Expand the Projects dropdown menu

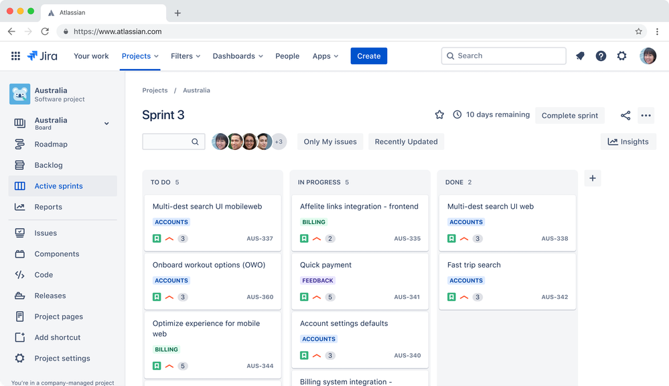coord(140,56)
